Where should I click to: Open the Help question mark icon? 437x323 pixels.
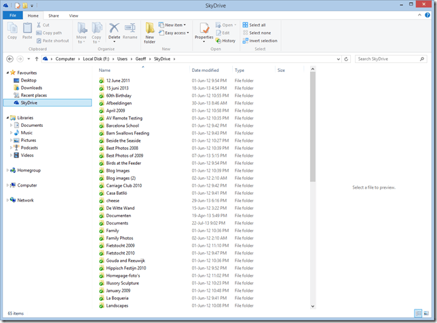[427, 15]
